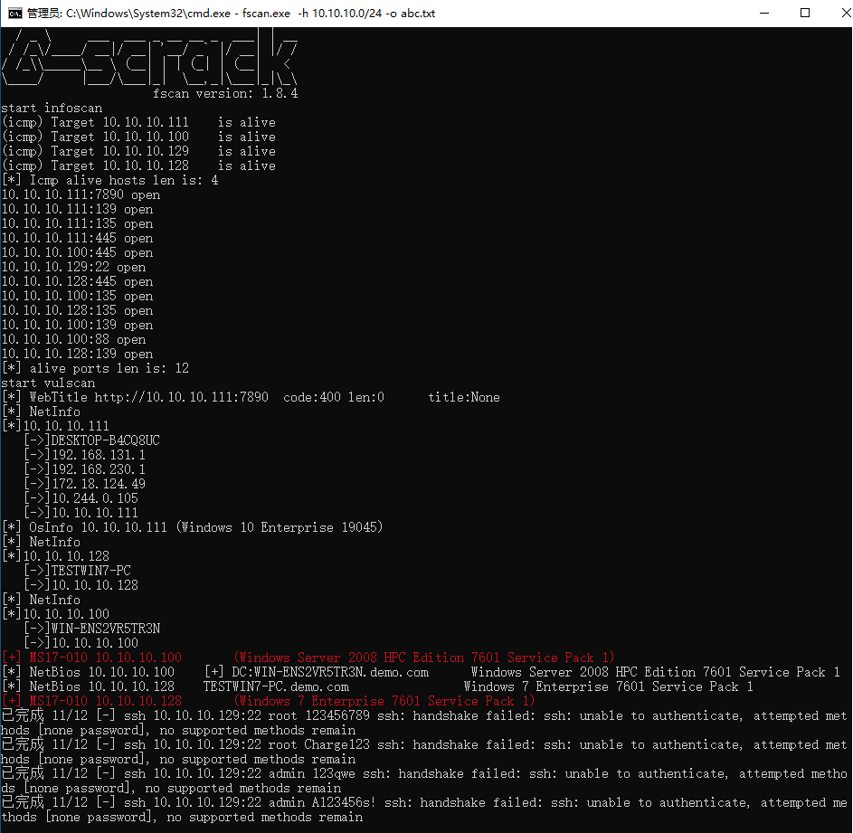Click the '10.10.10.100:135 open' line
The height and width of the screenshot is (833, 853).
(77, 296)
